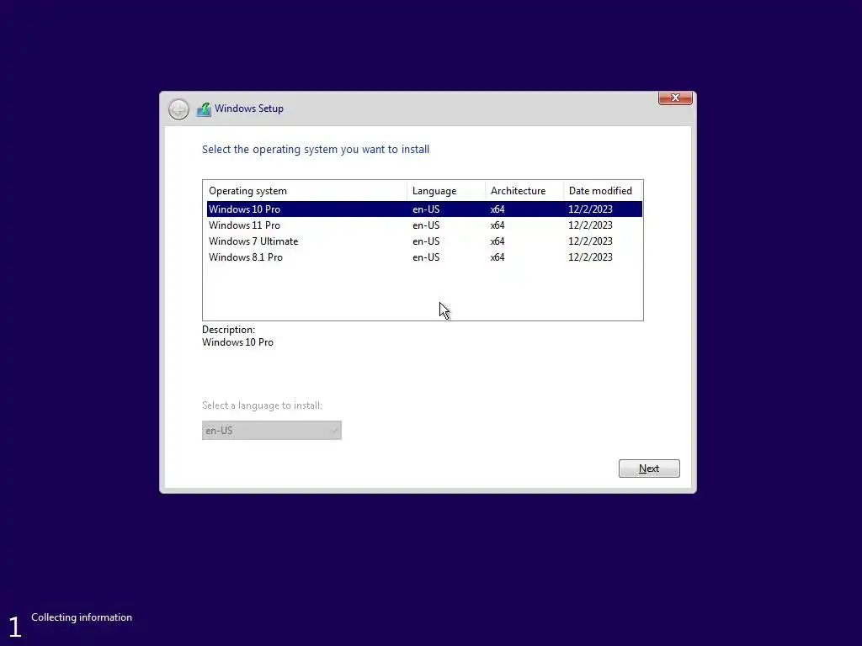Click the back arrow button in Windows Setup
Image resolution: width=862 pixels, height=646 pixels.
pos(178,109)
